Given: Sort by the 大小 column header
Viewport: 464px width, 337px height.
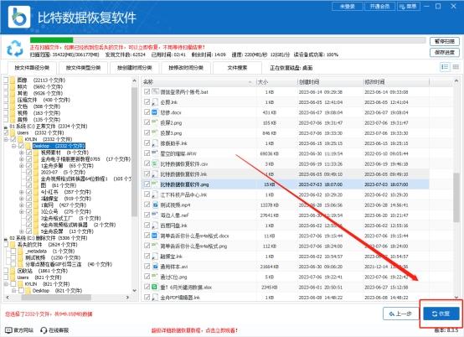Looking at the screenshot, I should 276,81.
